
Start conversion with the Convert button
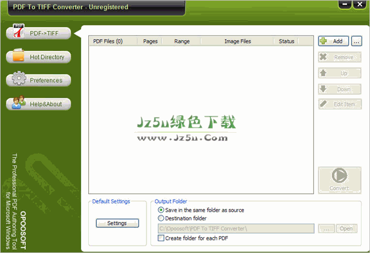click(339, 180)
